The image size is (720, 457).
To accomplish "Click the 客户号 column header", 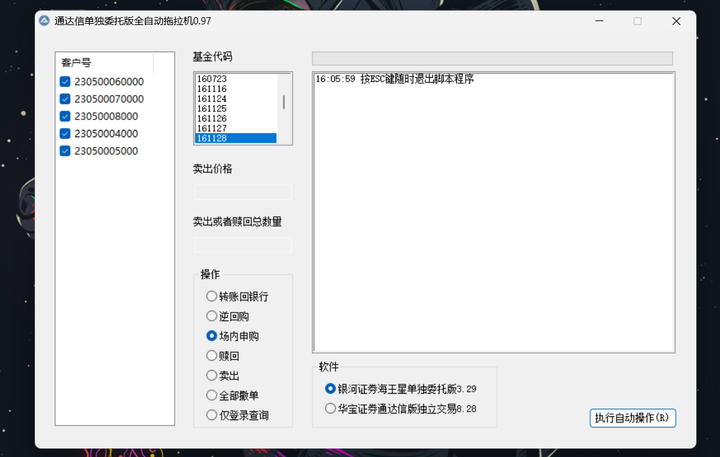I will pyautogui.click(x=105, y=63).
